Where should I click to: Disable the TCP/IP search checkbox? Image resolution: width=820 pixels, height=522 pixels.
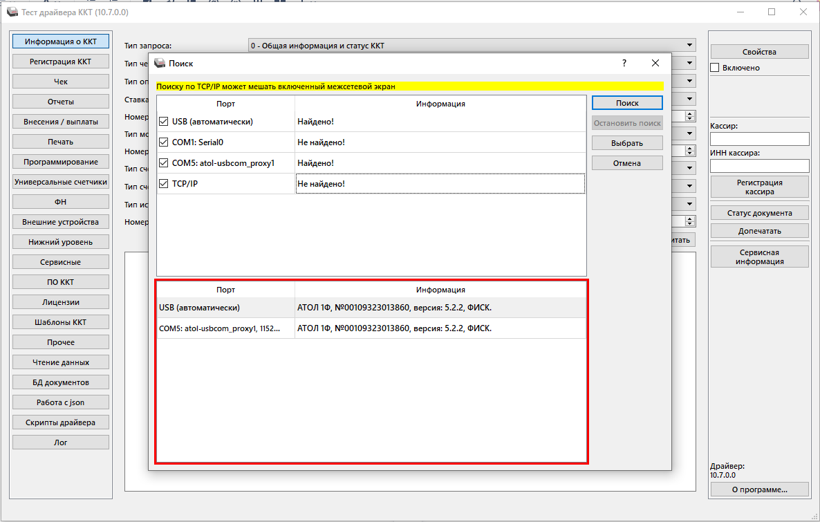(164, 184)
